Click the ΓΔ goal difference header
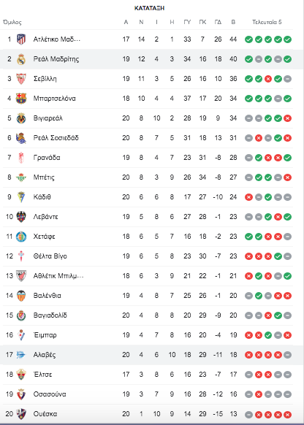This screenshot has height=425, width=304. tap(218, 22)
